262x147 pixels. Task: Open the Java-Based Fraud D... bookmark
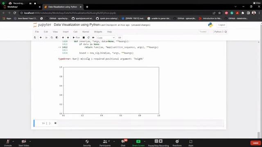tap(25, 18)
